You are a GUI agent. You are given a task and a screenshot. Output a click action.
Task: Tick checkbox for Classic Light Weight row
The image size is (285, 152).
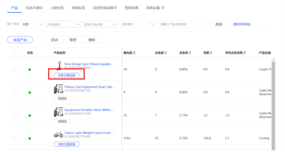[x=14, y=138]
